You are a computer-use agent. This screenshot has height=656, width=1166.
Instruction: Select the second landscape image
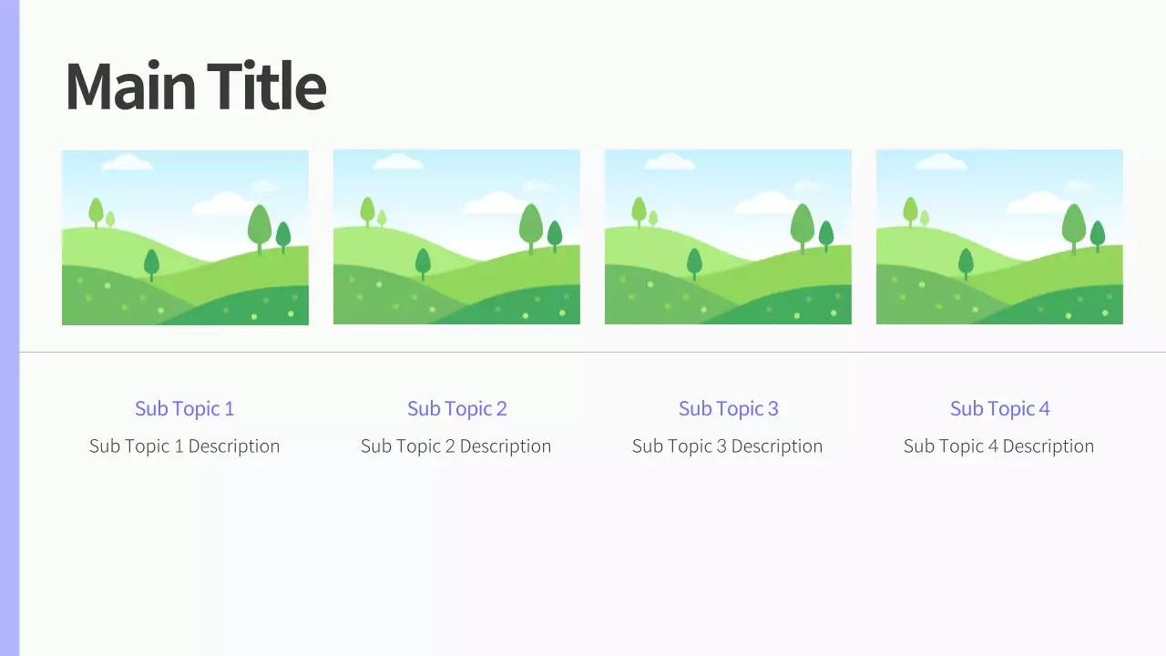(x=456, y=237)
